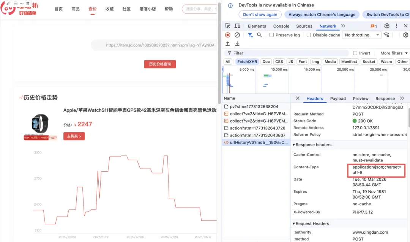
Task: Import HAR file upload icon
Action: 227,43
